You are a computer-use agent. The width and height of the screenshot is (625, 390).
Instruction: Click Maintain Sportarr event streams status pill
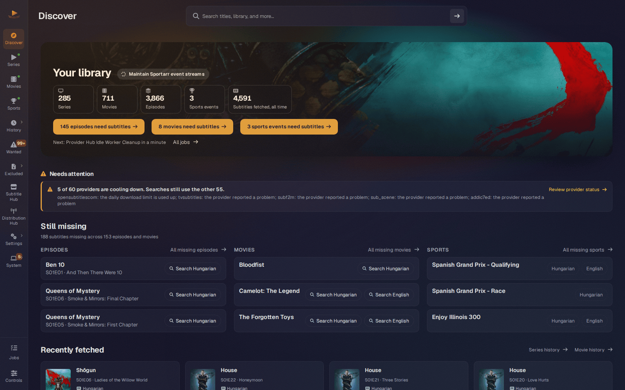tap(163, 74)
